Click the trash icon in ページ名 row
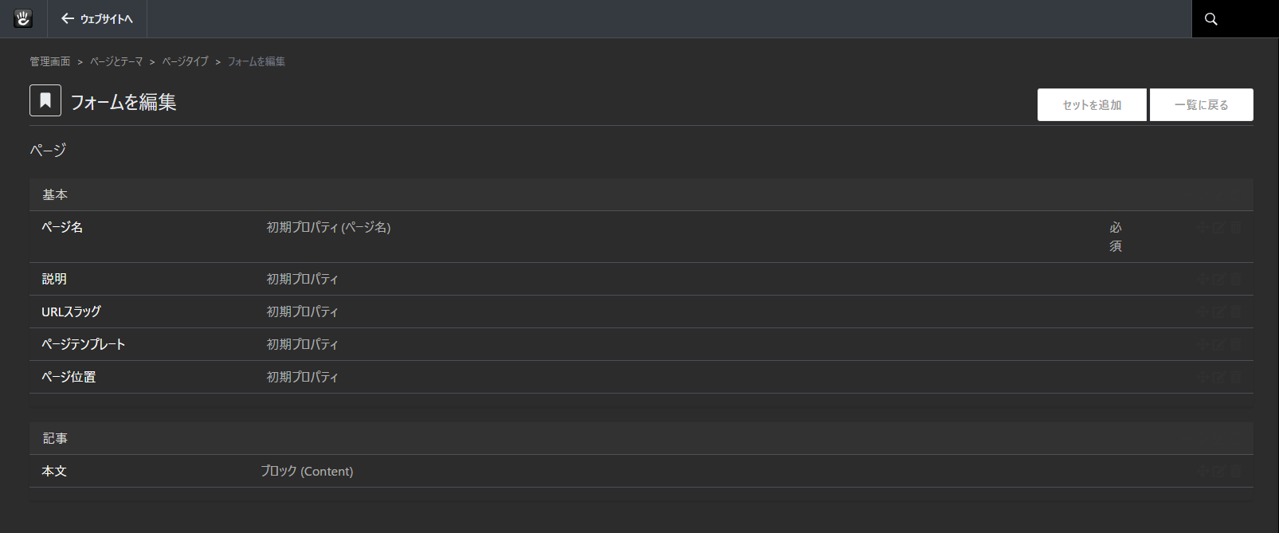The width and height of the screenshot is (1279, 533). coord(1236,227)
